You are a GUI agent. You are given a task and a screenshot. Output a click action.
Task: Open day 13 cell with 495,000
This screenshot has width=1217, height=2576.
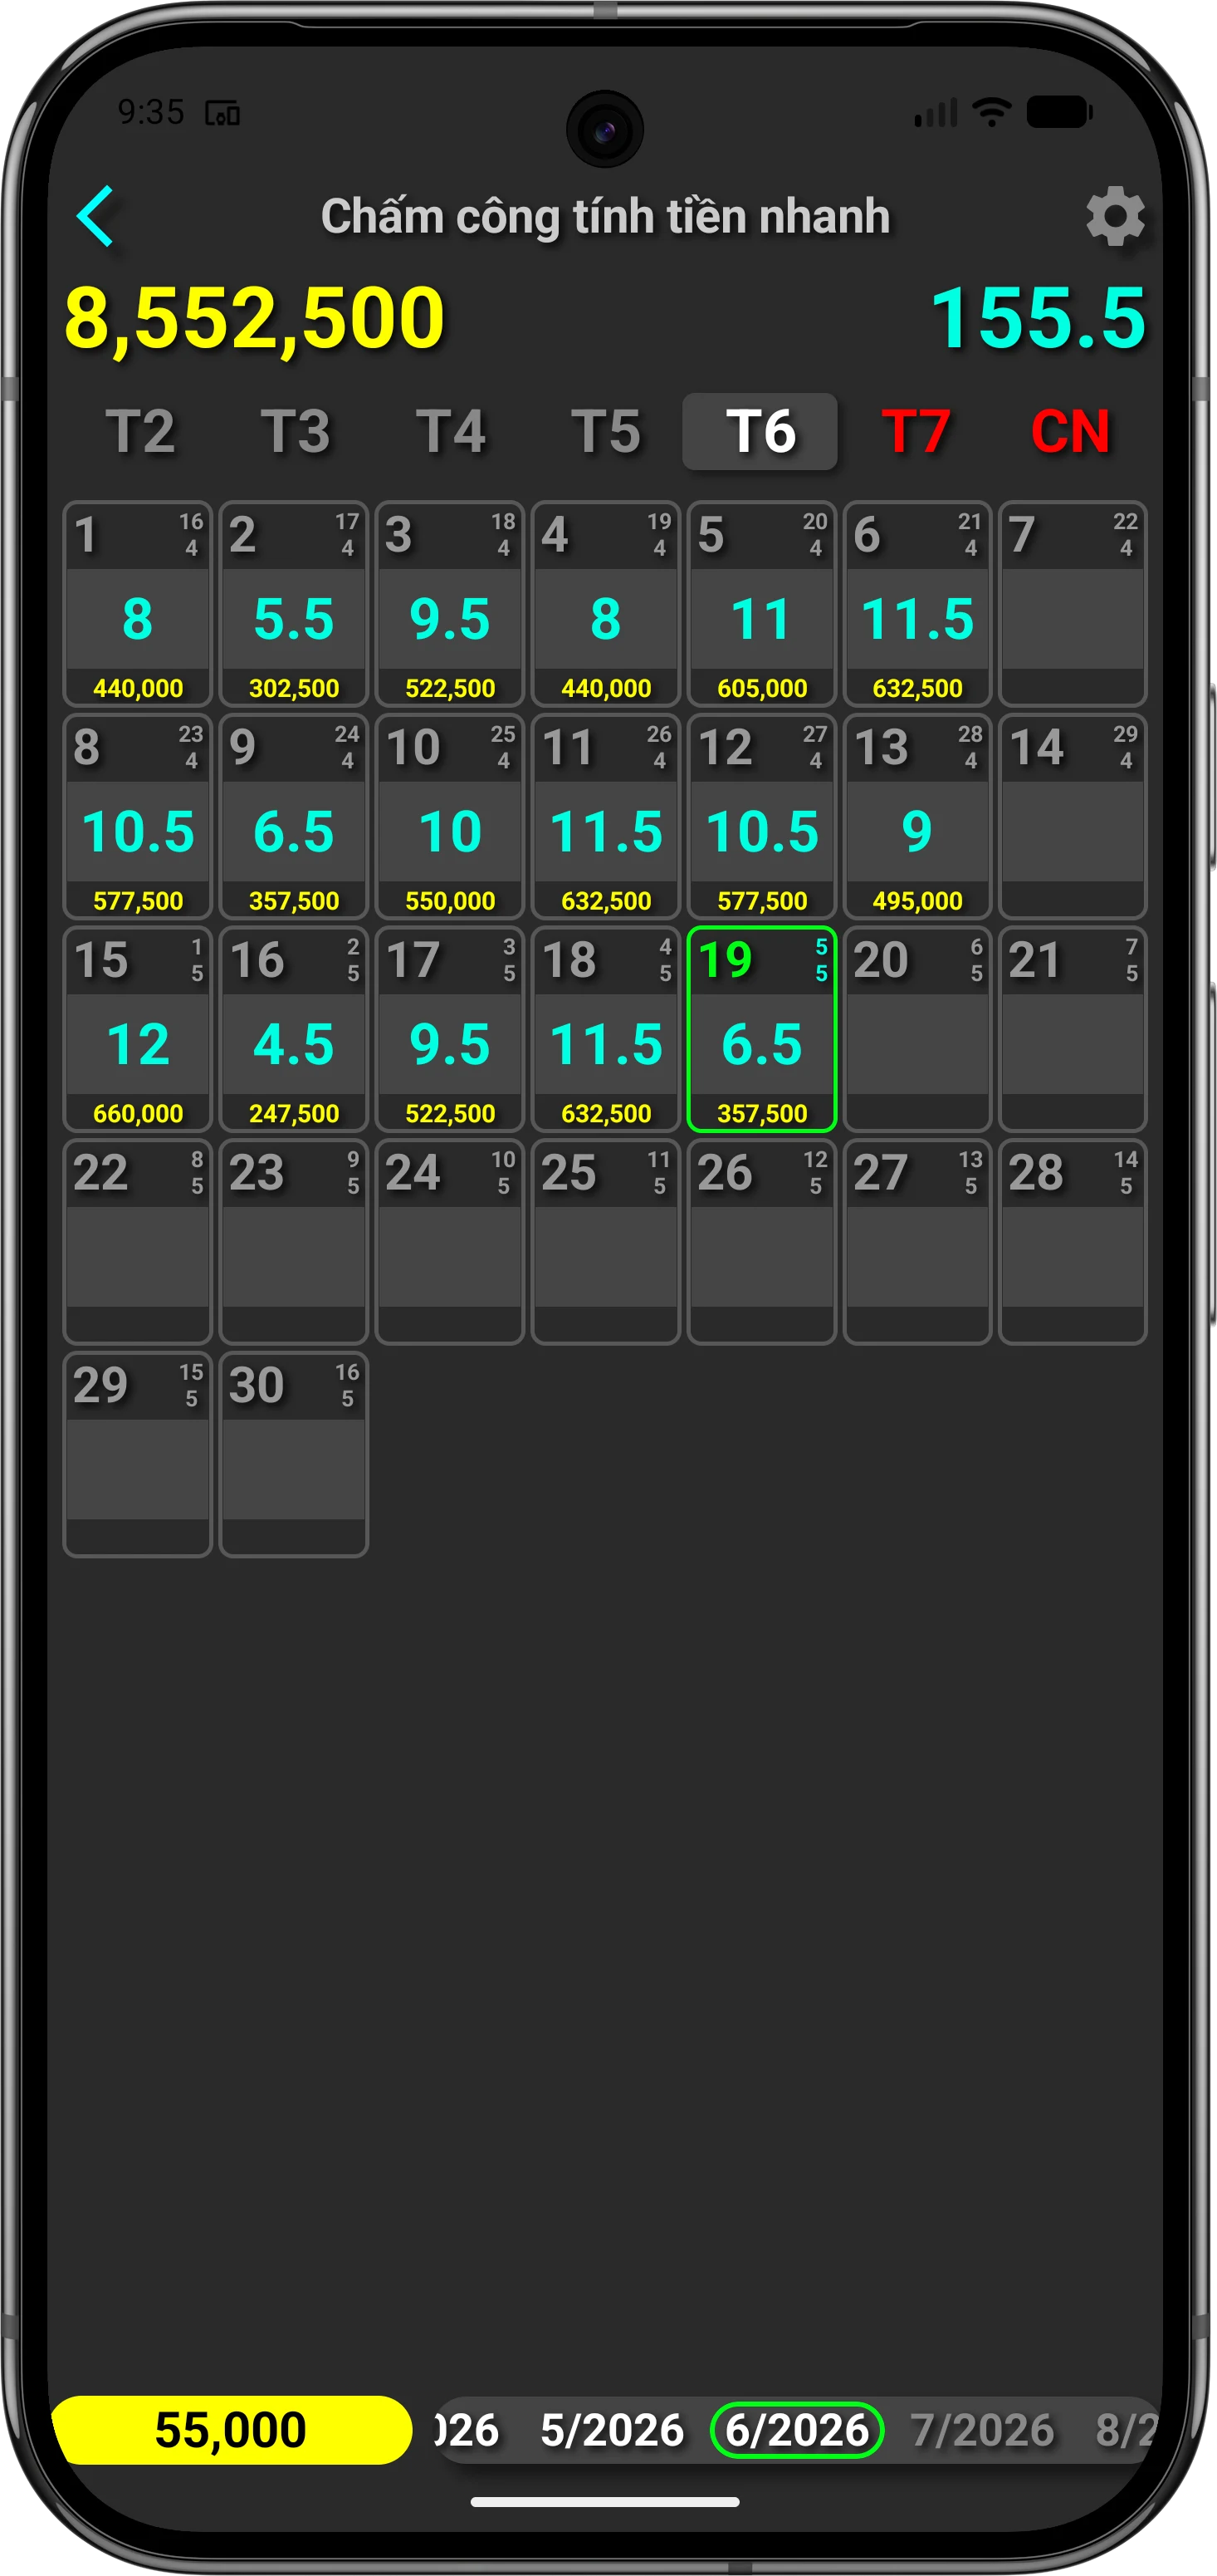coord(917,817)
